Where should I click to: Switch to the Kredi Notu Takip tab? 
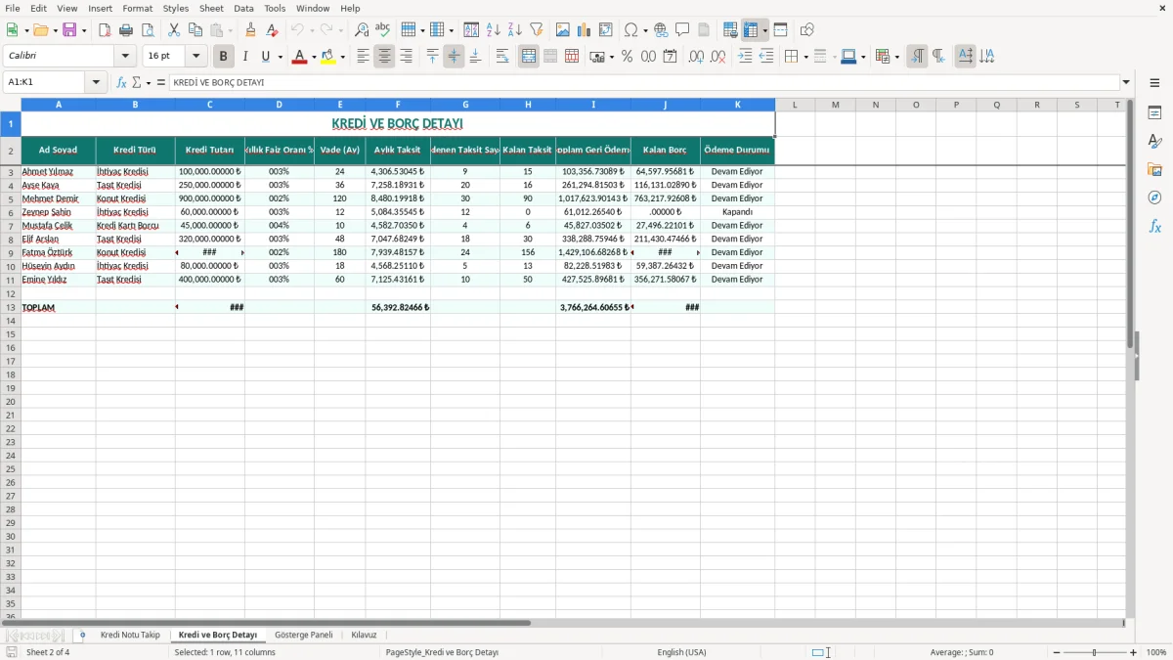tap(130, 636)
